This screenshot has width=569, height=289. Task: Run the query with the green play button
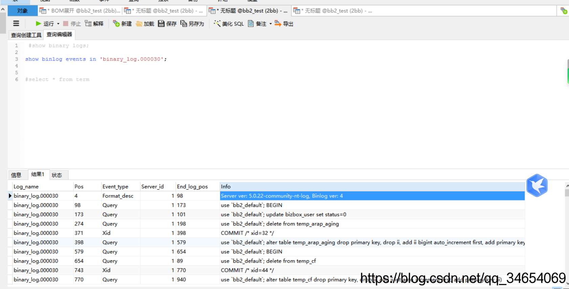[39, 24]
